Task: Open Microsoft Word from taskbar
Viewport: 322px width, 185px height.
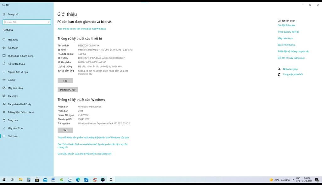Action: pyautogui.click(x=53, y=180)
